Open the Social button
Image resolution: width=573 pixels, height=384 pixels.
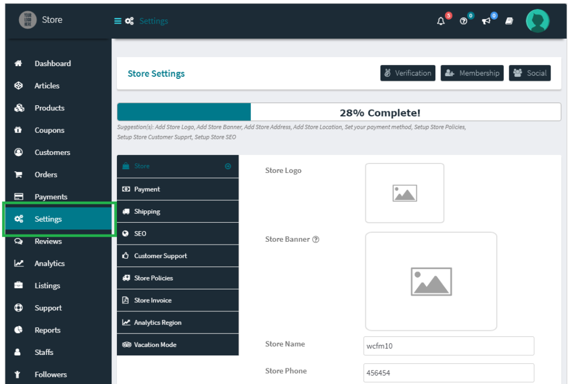click(529, 73)
